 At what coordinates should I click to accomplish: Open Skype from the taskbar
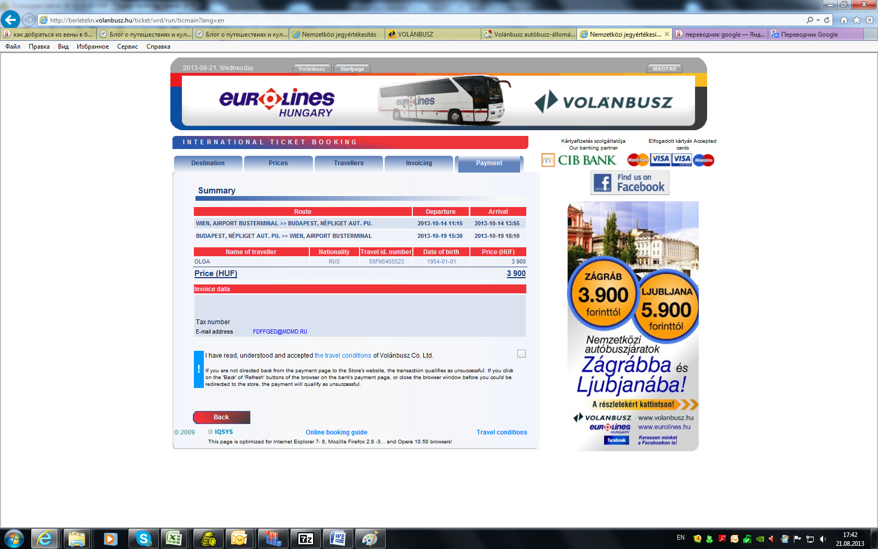pyautogui.click(x=143, y=538)
